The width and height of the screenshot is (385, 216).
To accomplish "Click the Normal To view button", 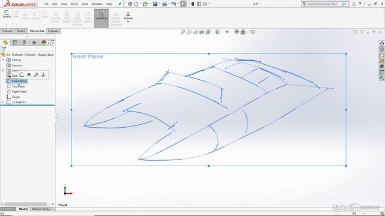I will pyautogui.click(x=128, y=17).
